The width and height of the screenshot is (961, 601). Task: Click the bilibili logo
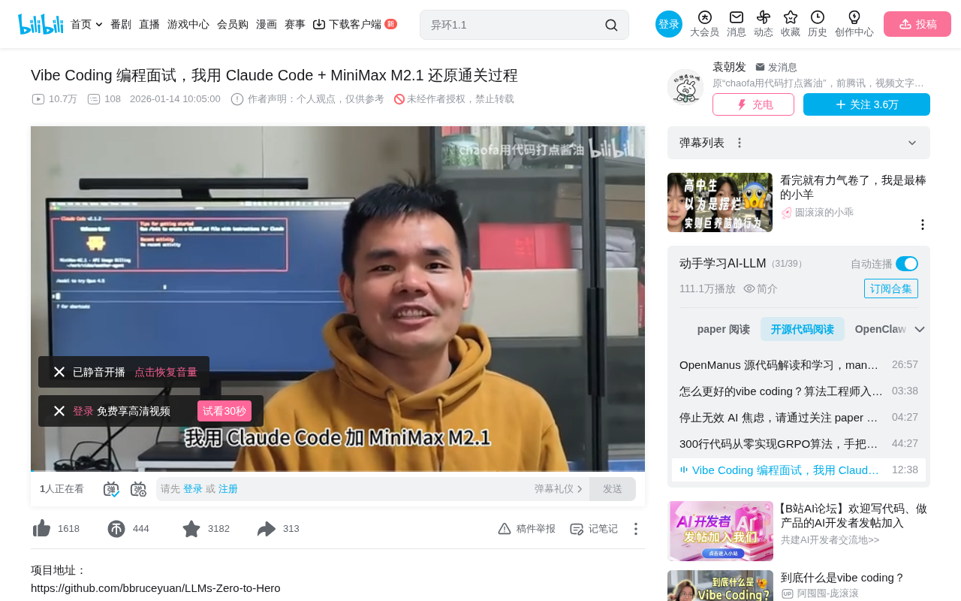coord(41,24)
